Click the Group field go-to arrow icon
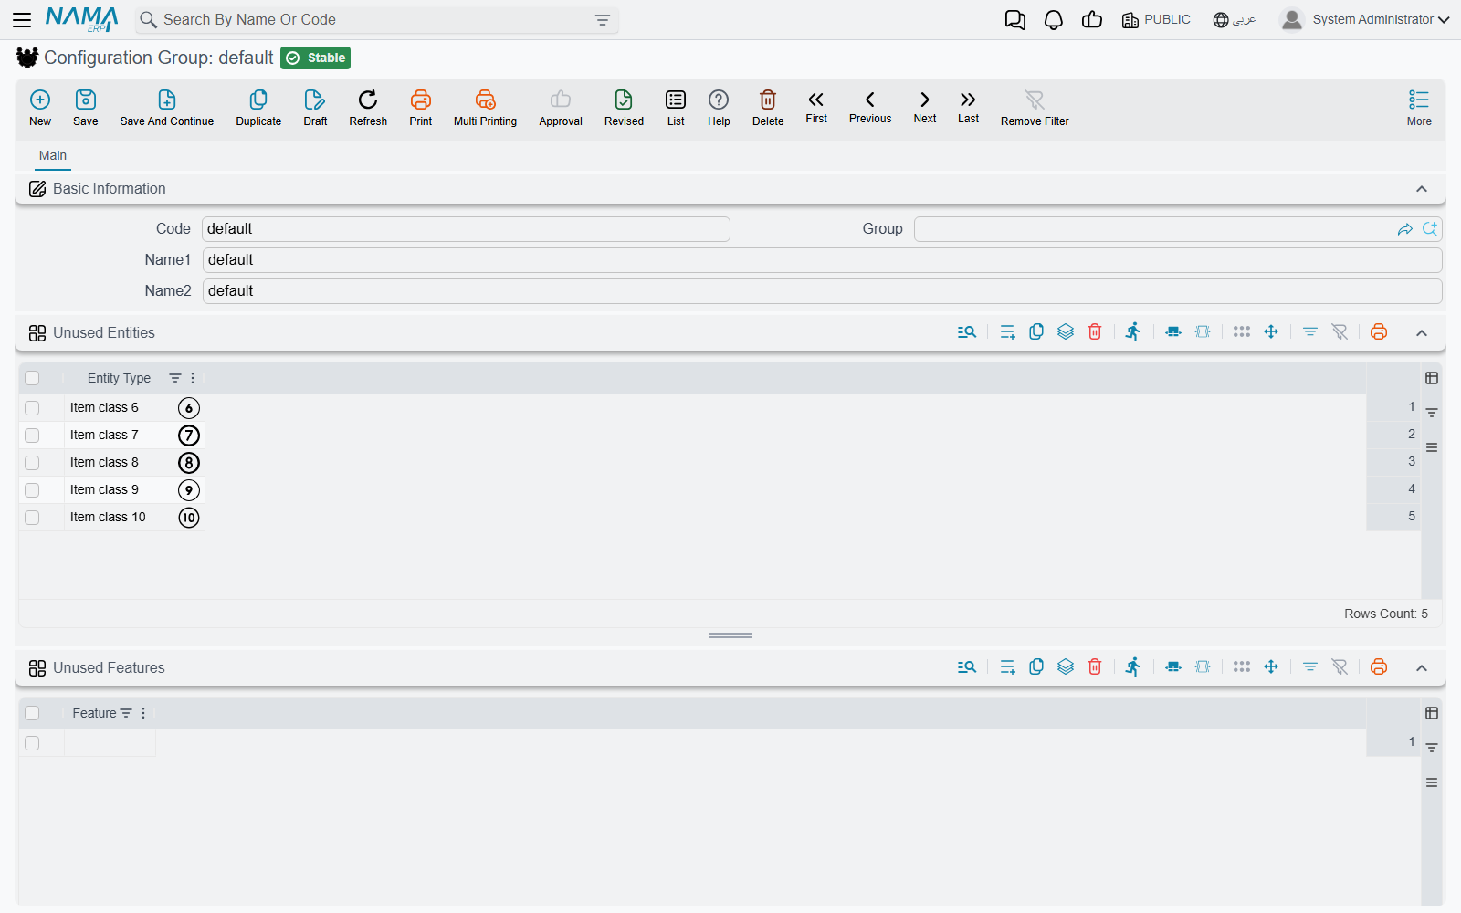Image resolution: width=1461 pixels, height=913 pixels. (x=1405, y=229)
